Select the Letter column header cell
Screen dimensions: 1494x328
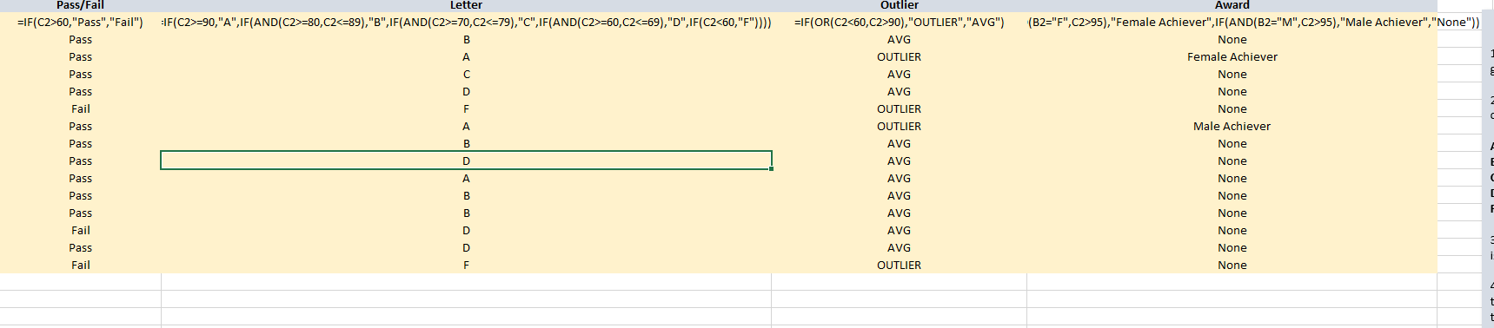(466, 5)
